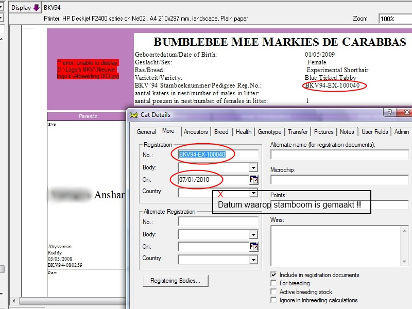412x309 pixels.
Task: Click the pedigree title BUMBLEBEE MEE MARKIES DE CARABBAS
Action: (x=280, y=42)
